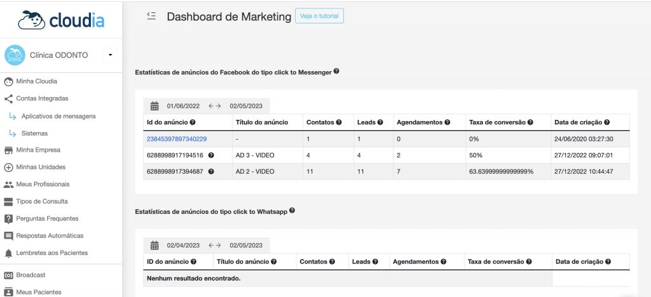Open Contas Integradas menu item
Viewport: 651px width, 297px height.
[x=42, y=98]
